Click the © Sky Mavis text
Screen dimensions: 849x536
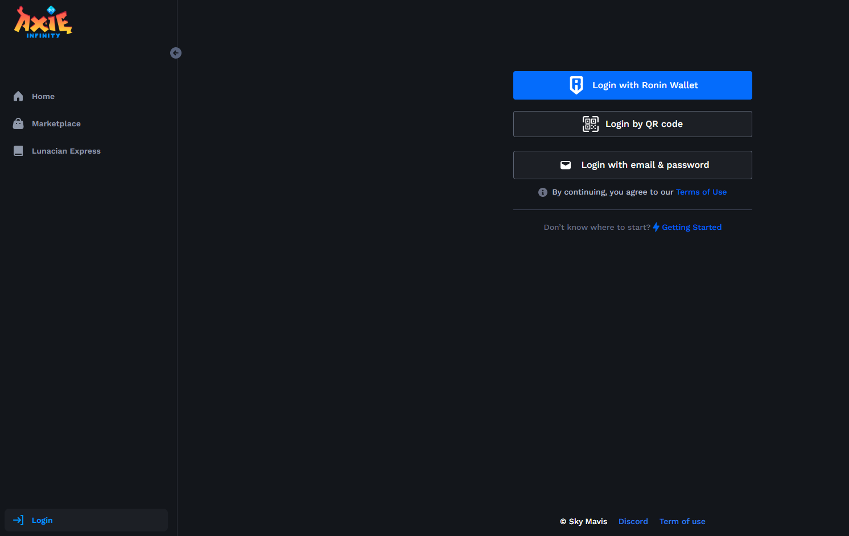pos(583,521)
